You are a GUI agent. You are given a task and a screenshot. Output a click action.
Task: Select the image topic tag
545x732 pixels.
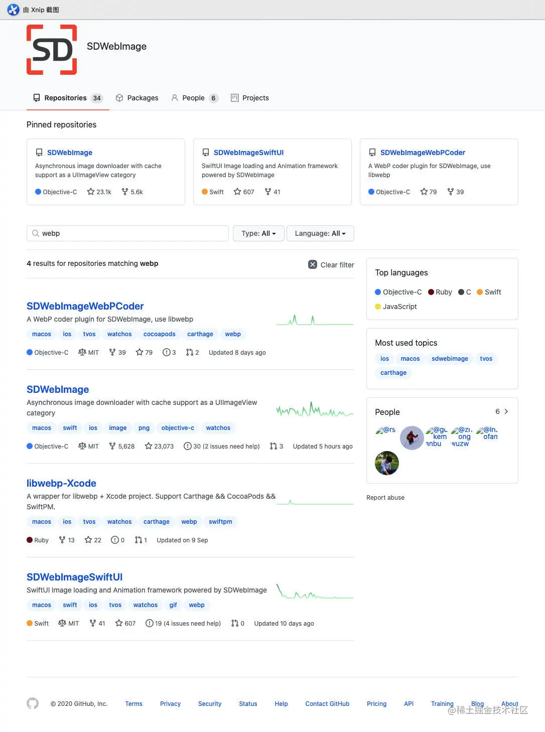[x=118, y=428]
